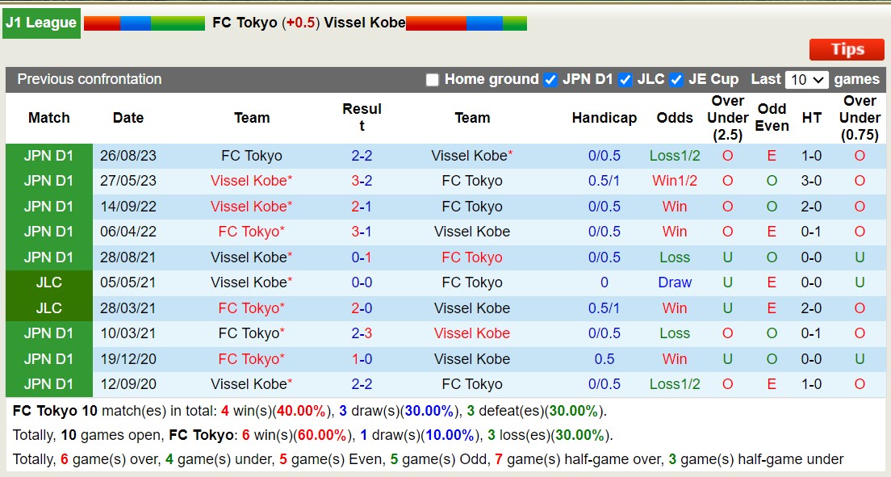The image size is (891, 477).
Task: Enable the Home ground checkbox
Action: (x=433, y=80)
